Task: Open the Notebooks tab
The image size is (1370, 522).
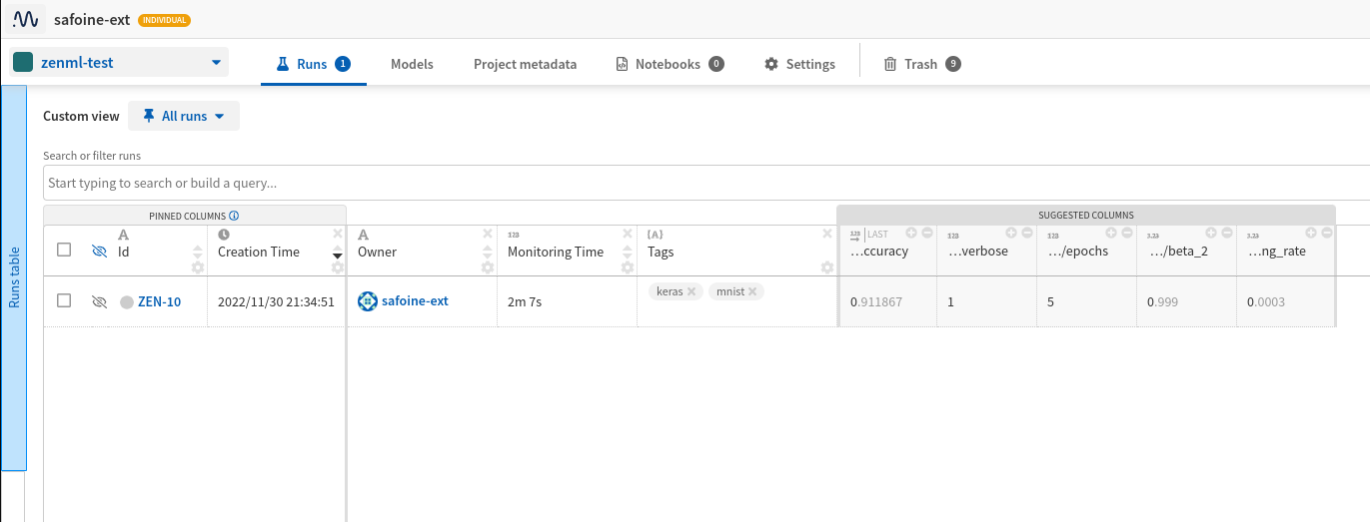Action: tap(669, 64)
